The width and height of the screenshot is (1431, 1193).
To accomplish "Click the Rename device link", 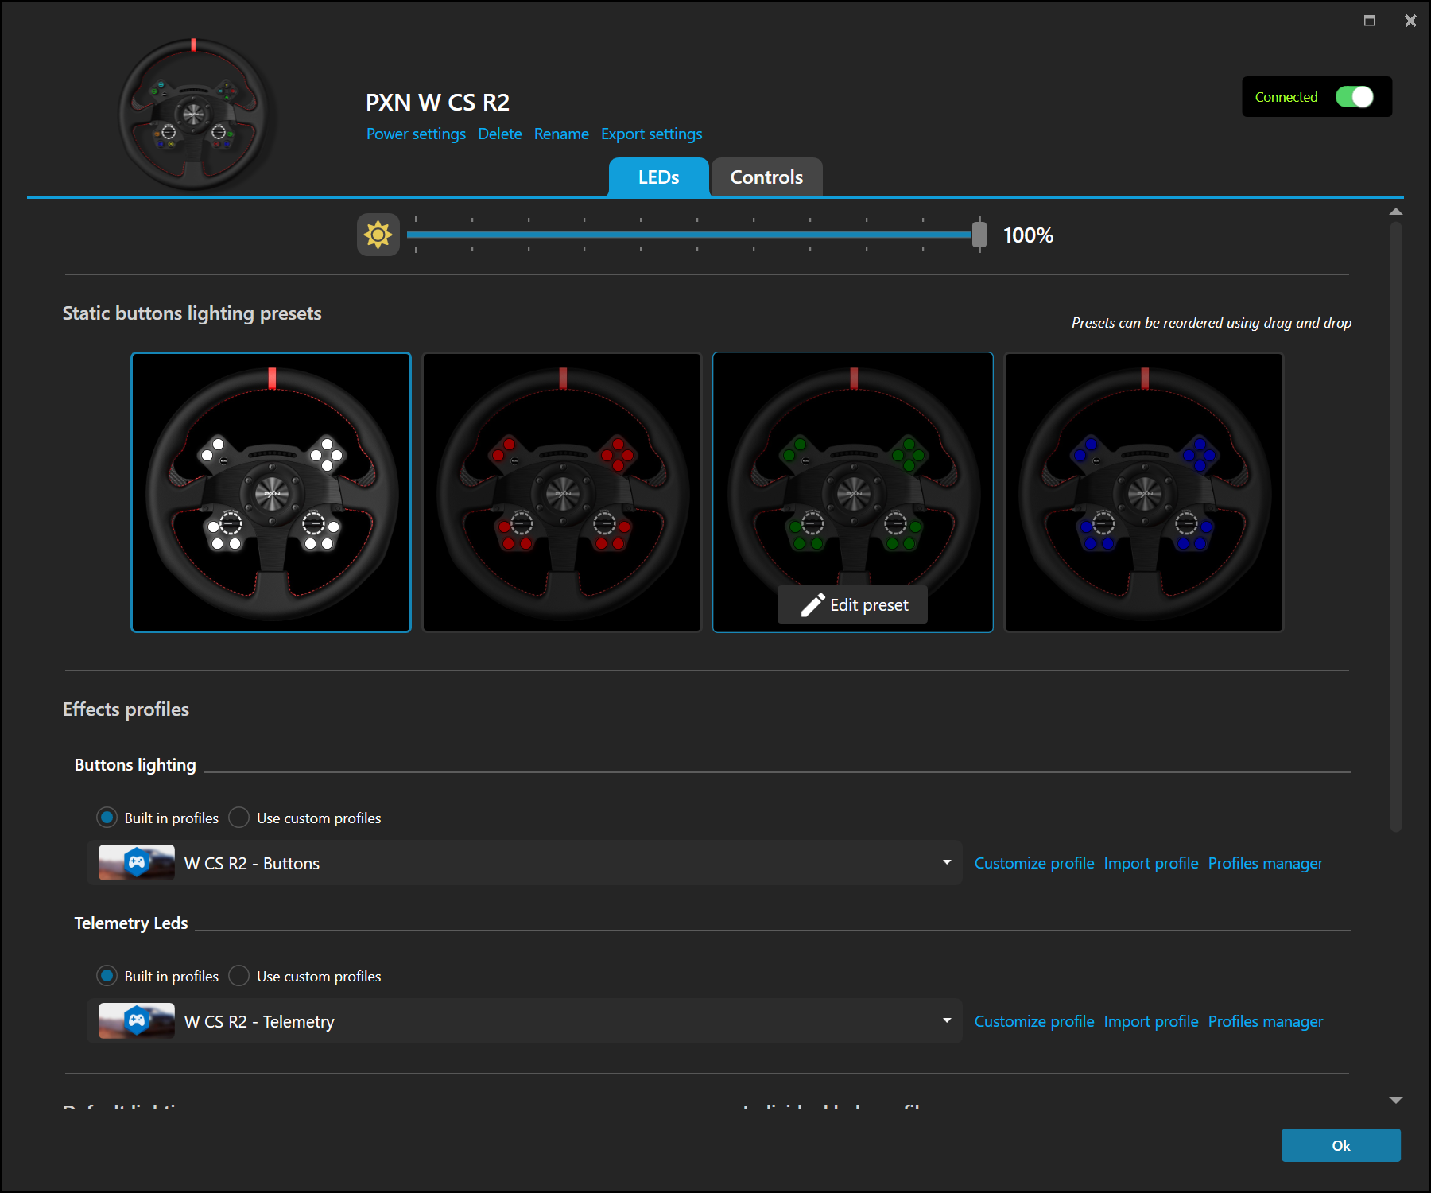I will tap(561, 134).
